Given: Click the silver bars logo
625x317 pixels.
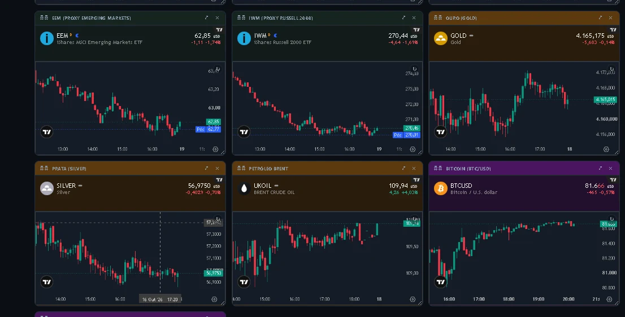Looking at the screenshot, I should coord(47,188).
